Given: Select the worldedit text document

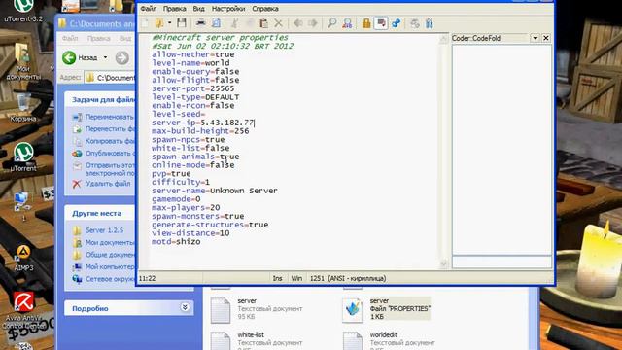Looking at the screenshot, I should click(x=389, y=340).
